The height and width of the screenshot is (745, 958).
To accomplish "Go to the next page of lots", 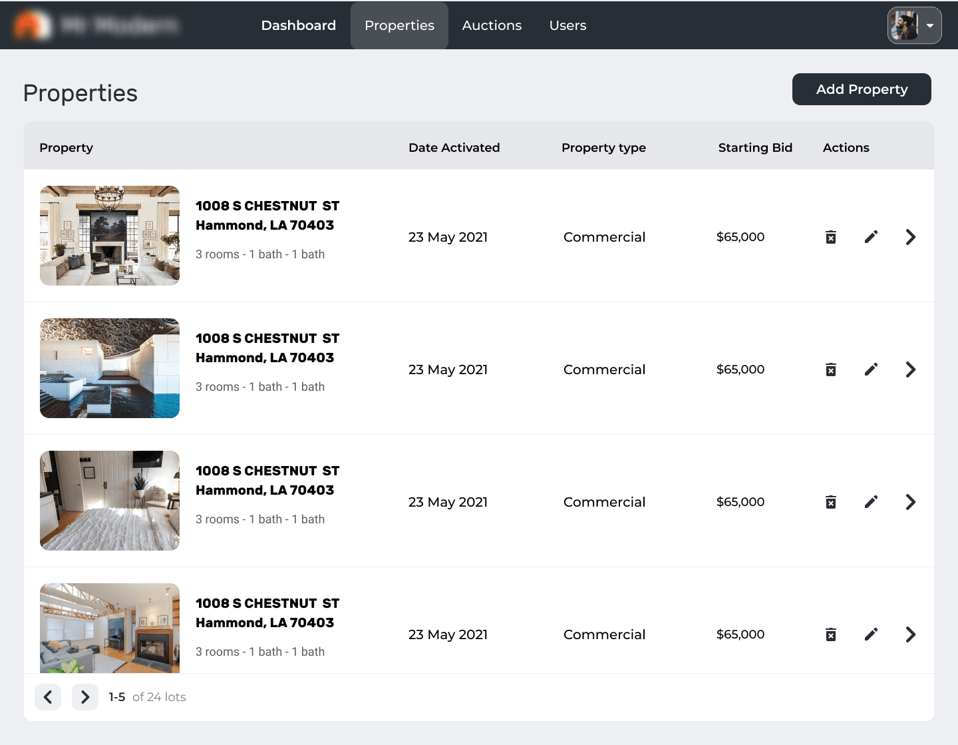I will [x=85, y=697].
